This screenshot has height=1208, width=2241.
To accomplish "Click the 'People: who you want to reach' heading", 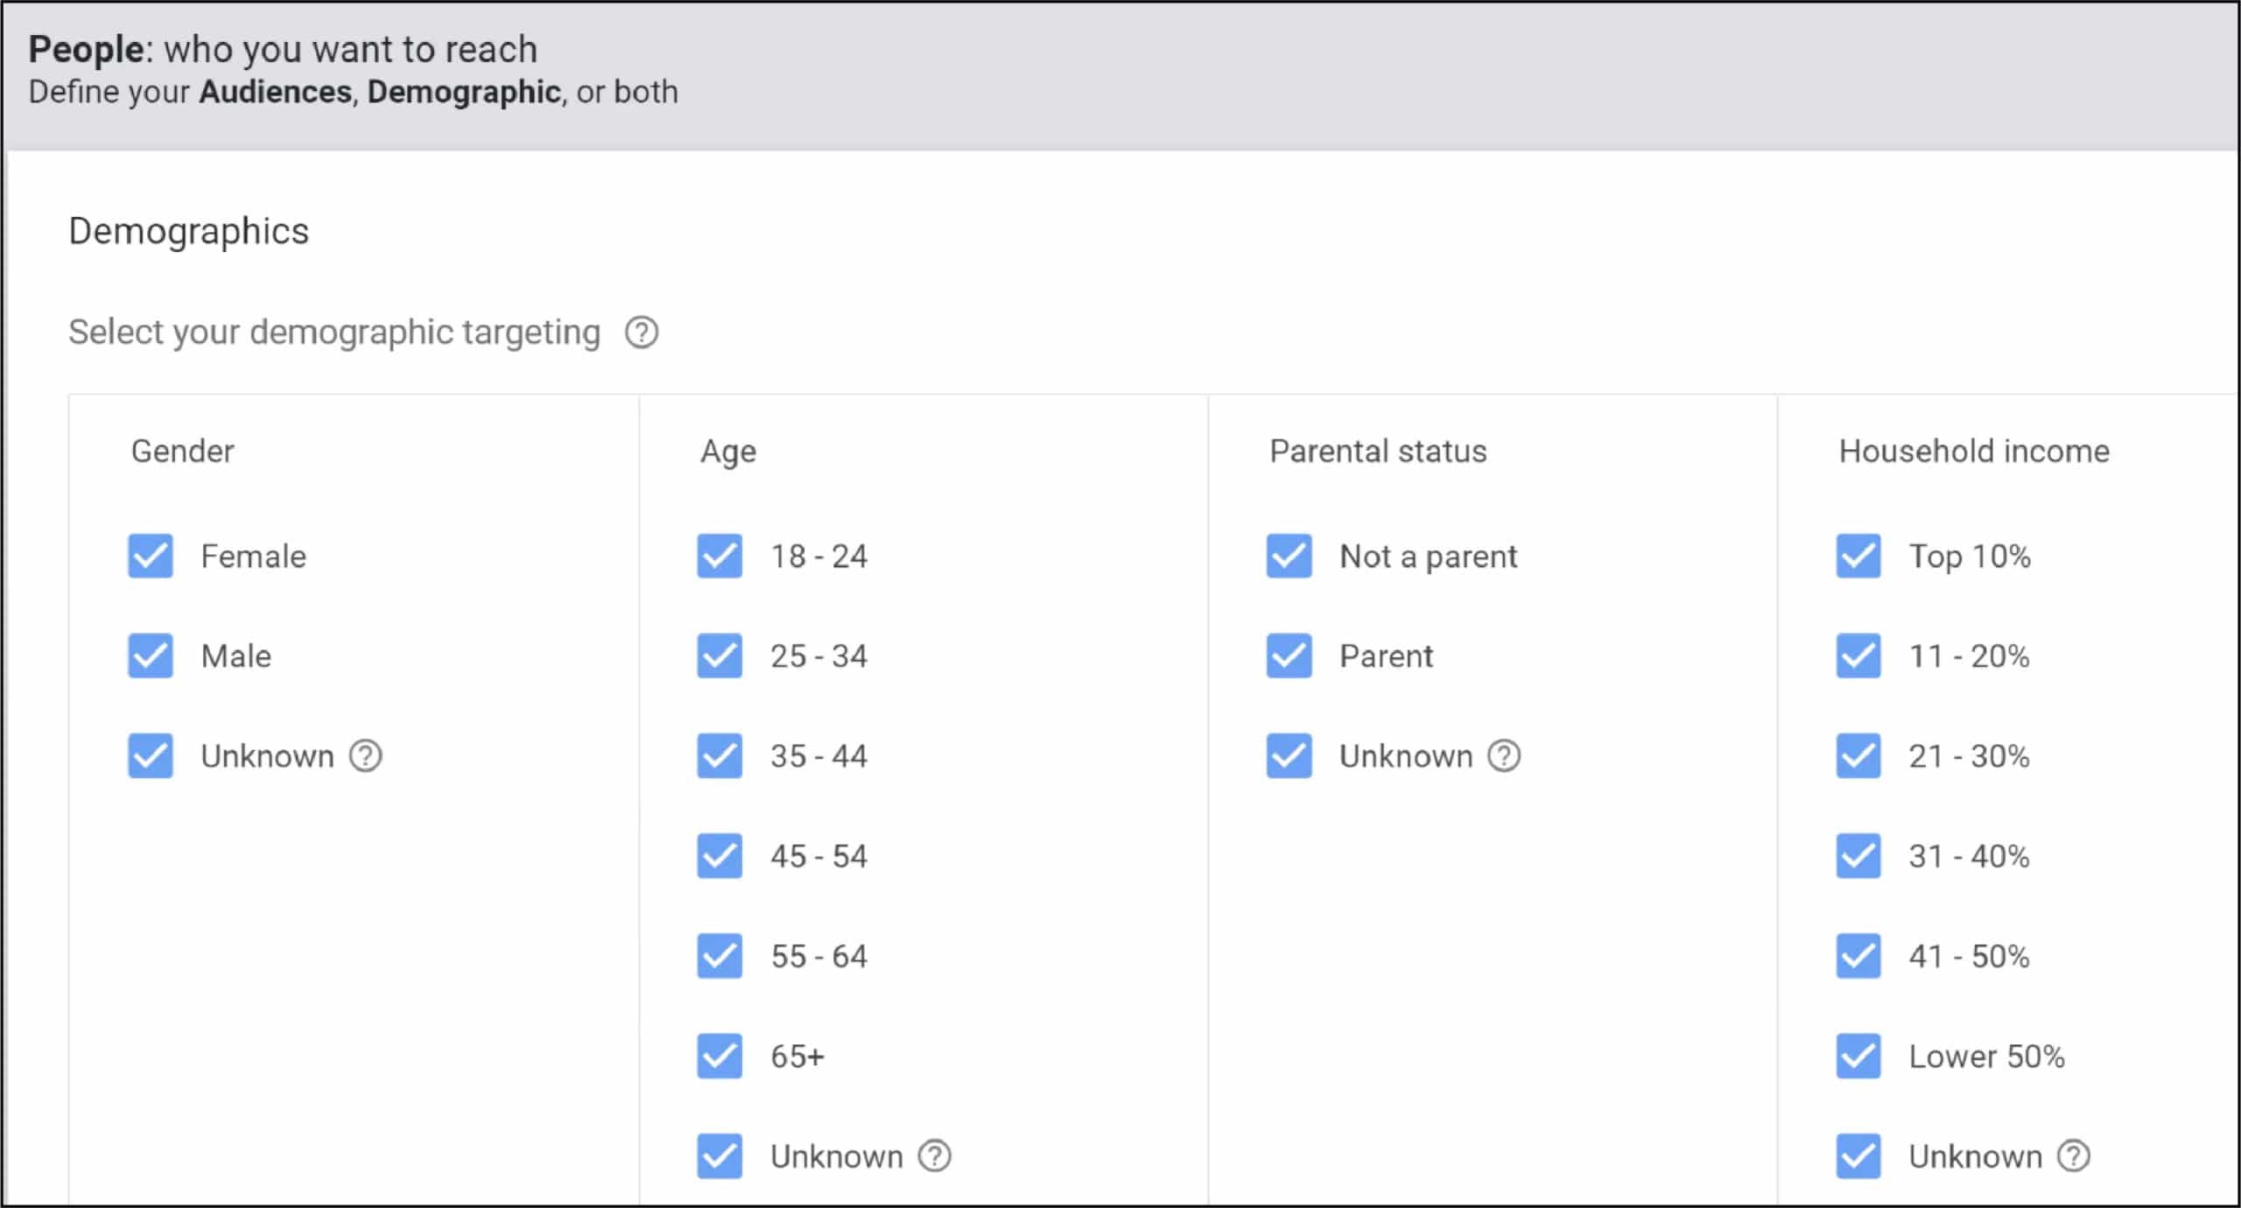I will tap(283, 49).
